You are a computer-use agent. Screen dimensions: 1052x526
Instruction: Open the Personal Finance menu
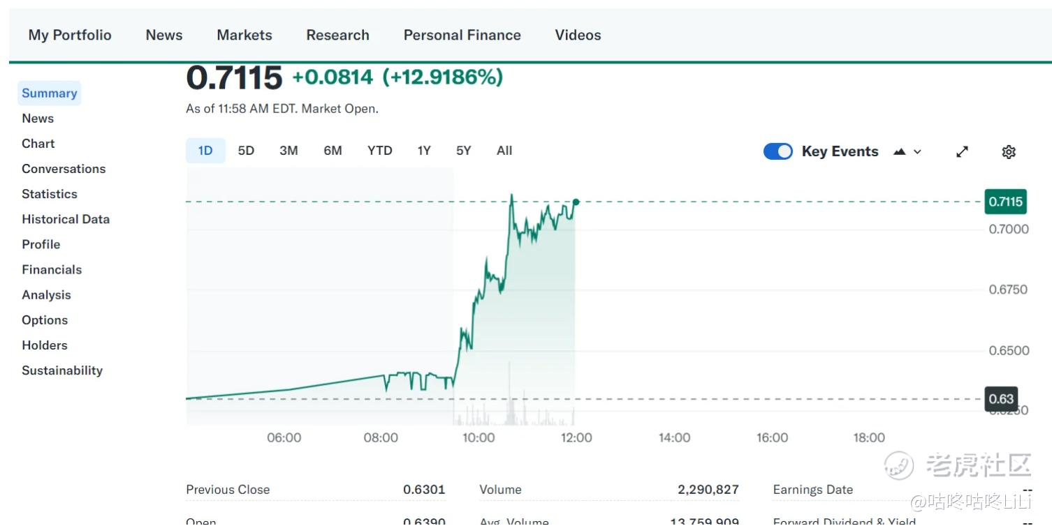tap(462, 35)
